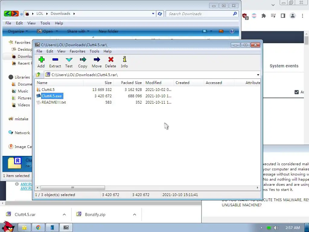Viewport: 309px width, 232px height.
Task: Click the Explorer back arrow button
Action: 8,14
